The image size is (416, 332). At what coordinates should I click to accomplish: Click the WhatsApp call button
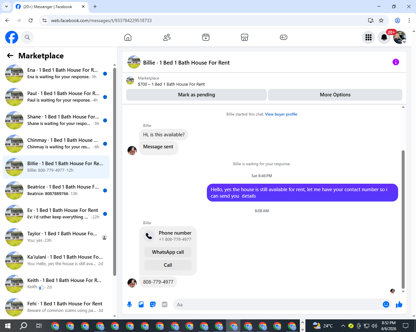(x=168, y=252)
